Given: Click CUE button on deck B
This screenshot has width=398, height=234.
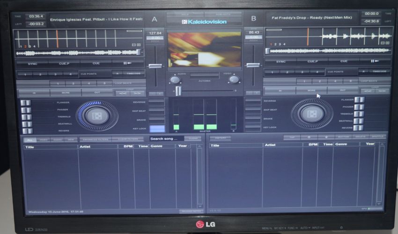Looking at the screenshot, I should click(x=344, y=61).
